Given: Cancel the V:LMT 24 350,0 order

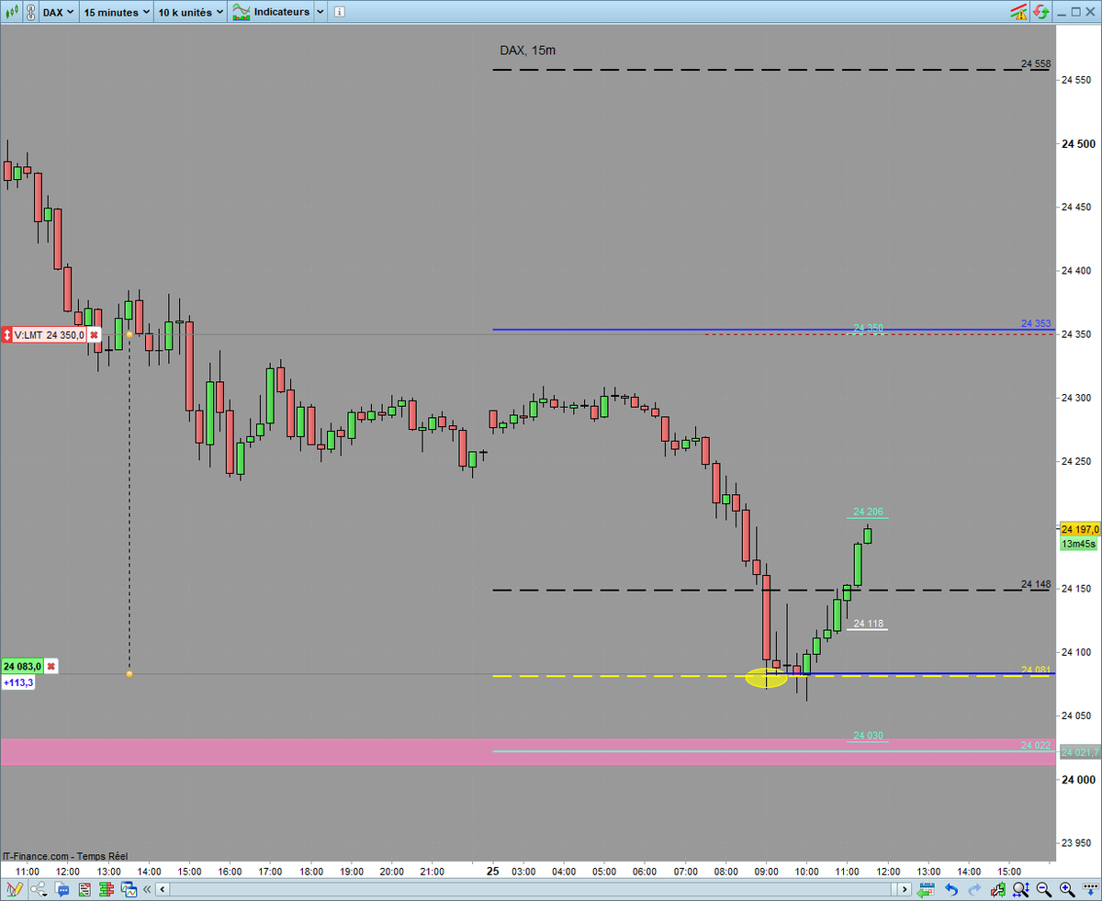Looking at the screenshot, I should pyautogui.click(x=94, y=335).
